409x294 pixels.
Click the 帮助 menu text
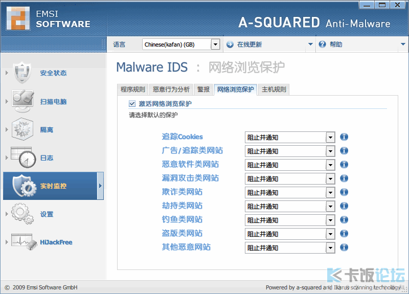336,44
